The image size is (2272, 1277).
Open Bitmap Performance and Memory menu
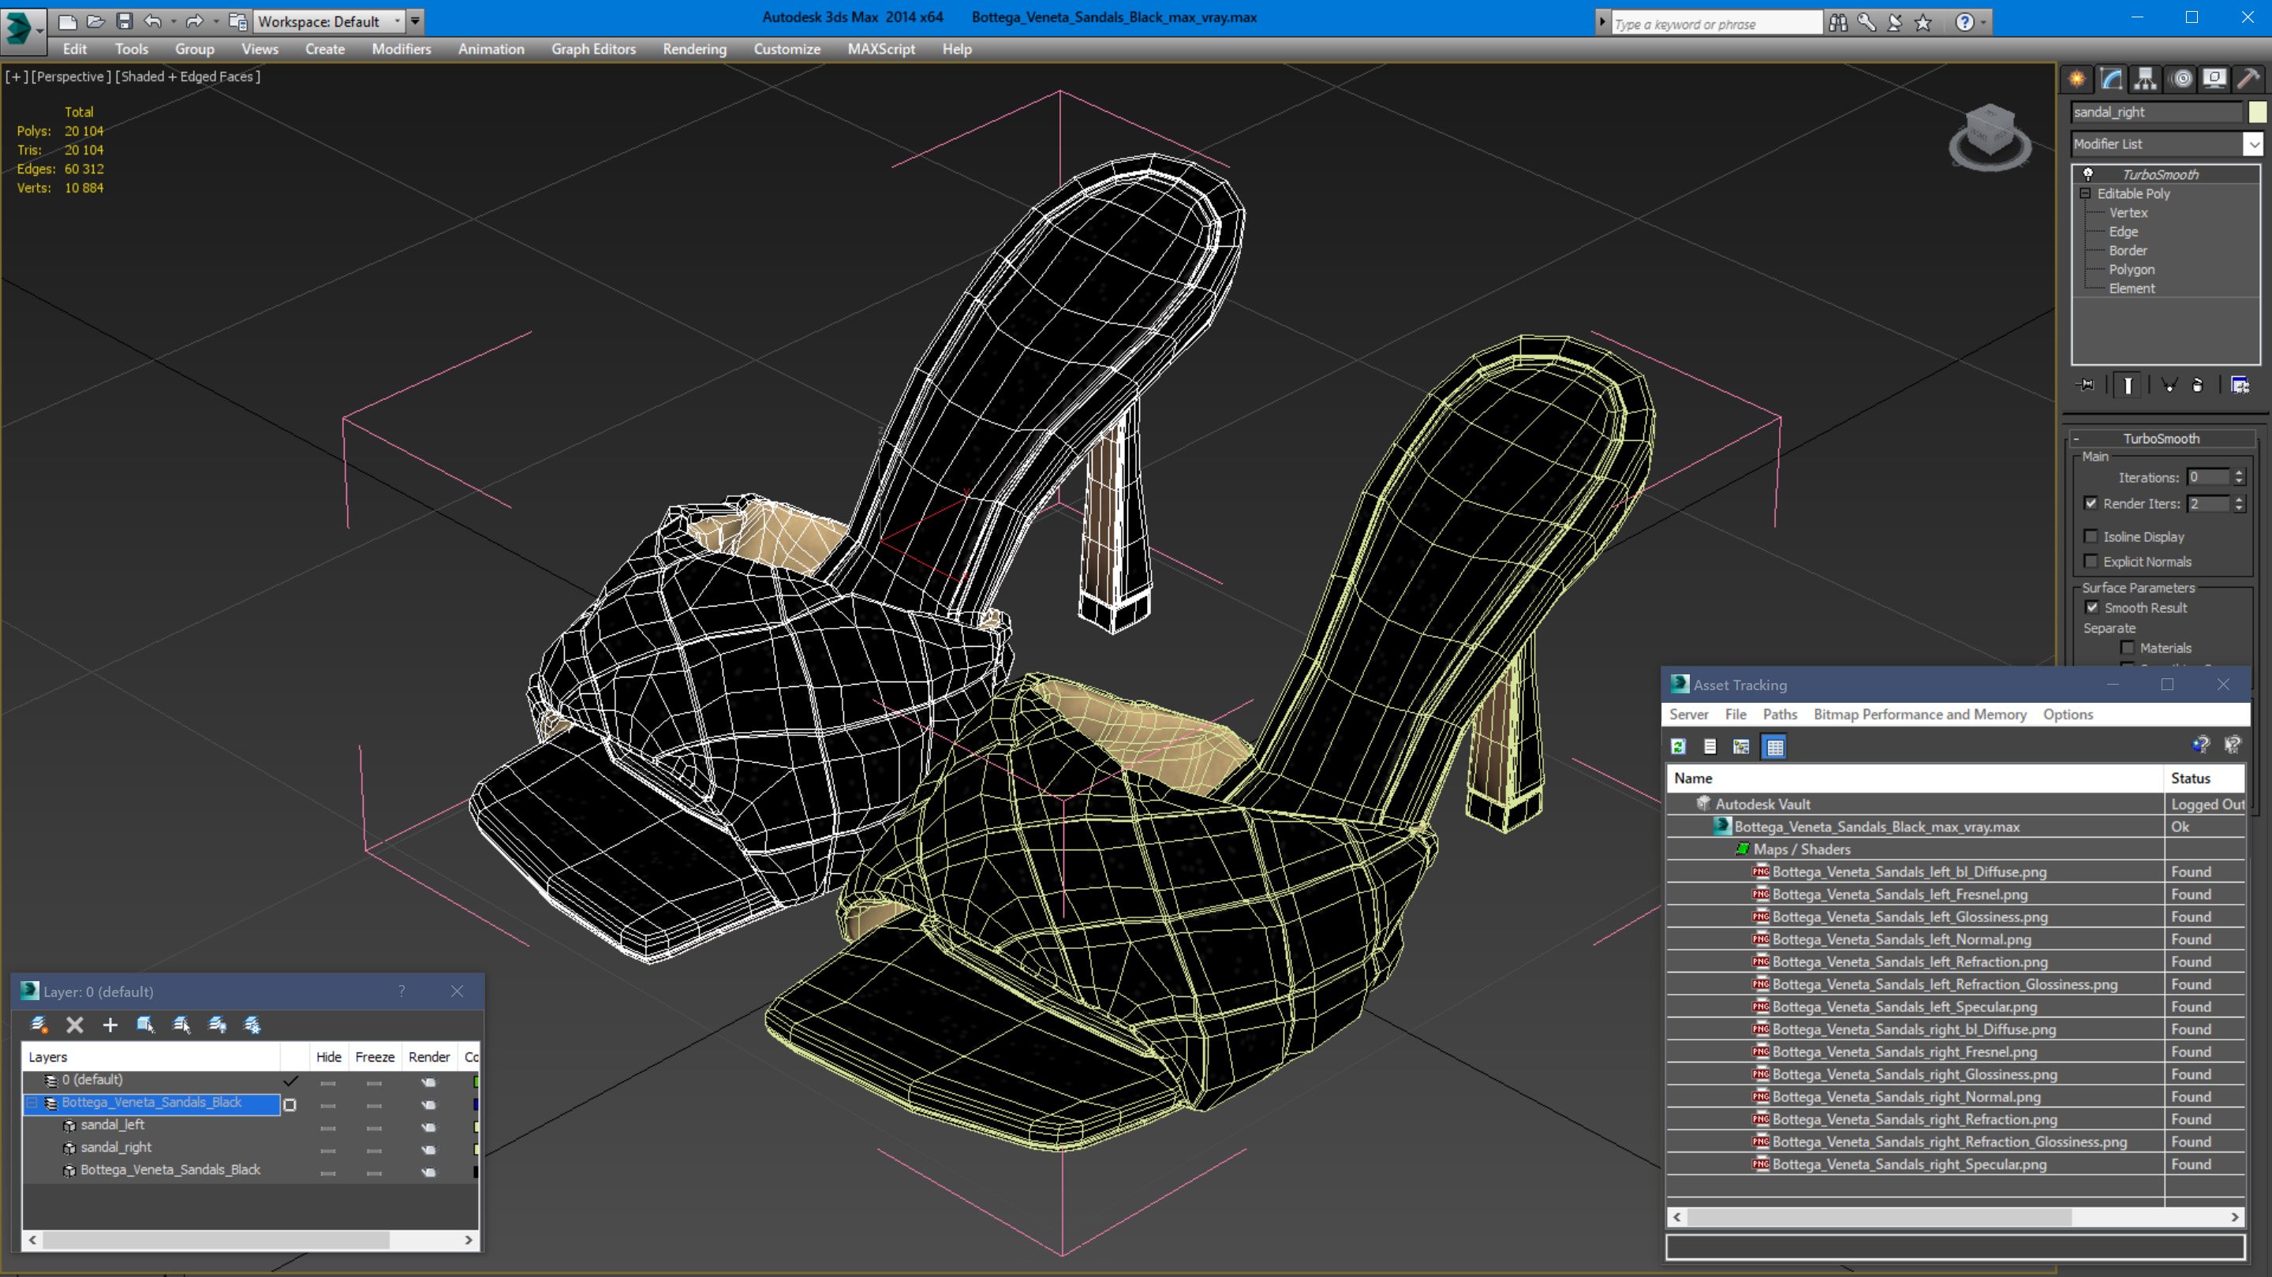coord(1920,715)
